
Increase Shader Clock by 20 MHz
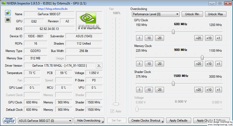pyautogui.click(x=199, y=90)
